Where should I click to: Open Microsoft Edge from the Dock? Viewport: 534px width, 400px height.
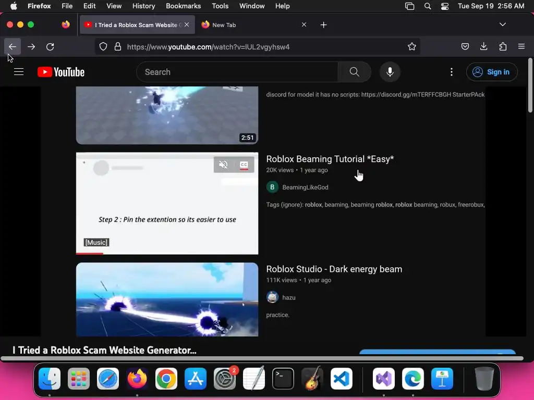[413, 379]
